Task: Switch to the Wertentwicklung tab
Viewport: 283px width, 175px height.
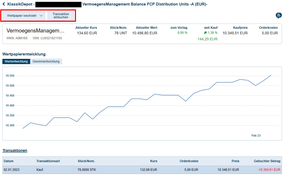Action: 16,61
